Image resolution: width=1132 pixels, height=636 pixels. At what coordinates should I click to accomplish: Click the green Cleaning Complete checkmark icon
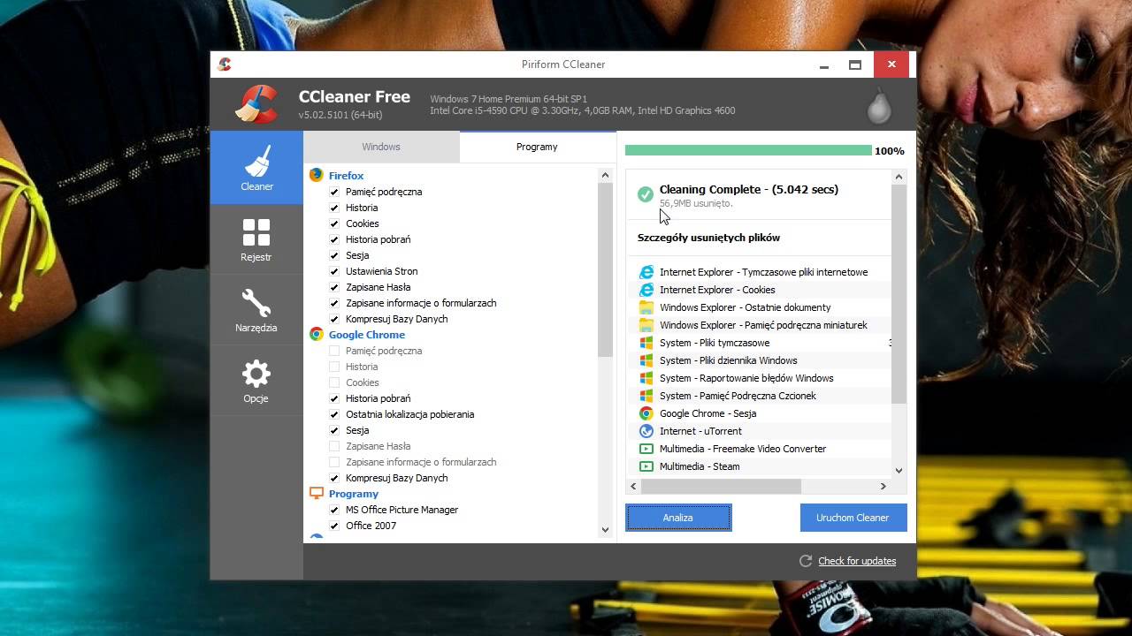click(646, 194)
